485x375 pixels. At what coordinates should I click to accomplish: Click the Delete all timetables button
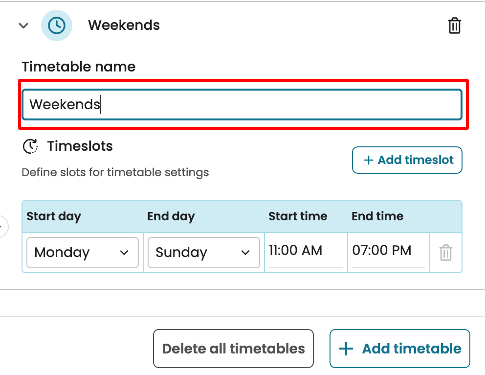click(233, 349)
